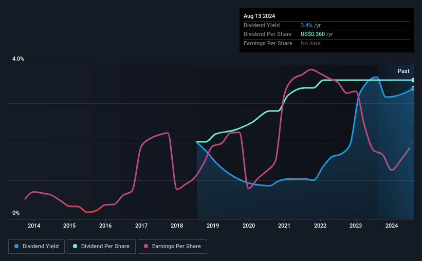The width and height of the screenshot is (422, 261).
Task: Click the Aug 13 2024 tooltip date
Action: [259, 16]
